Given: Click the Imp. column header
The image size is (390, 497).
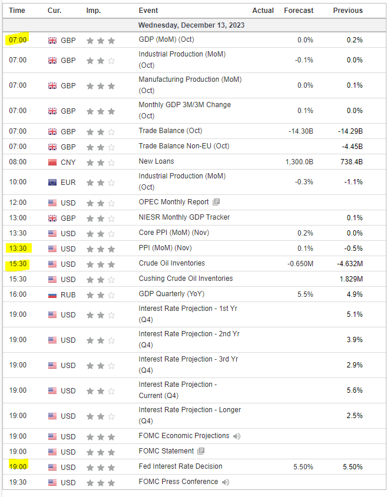Looking at the screenshot, I should click(x=93, y=11).
